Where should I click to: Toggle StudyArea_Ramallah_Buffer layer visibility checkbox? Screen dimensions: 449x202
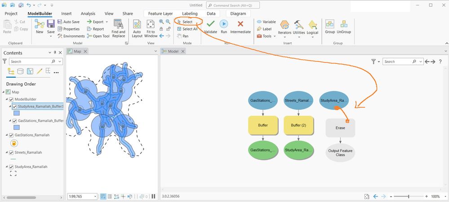pyautogui.click(x=14, y=106)
